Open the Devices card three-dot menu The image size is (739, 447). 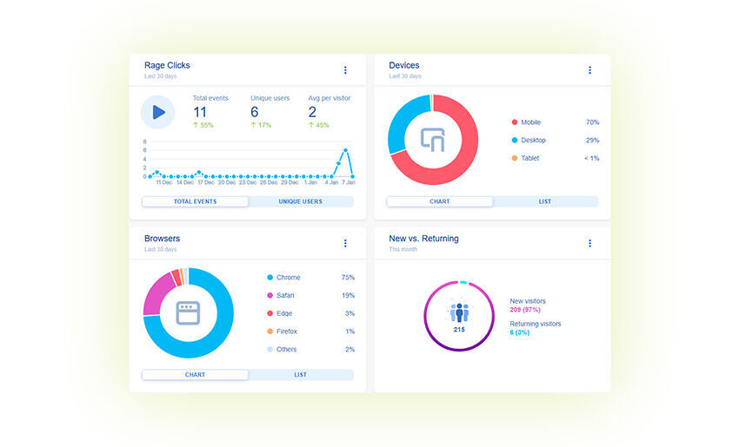tap(589, 70)
